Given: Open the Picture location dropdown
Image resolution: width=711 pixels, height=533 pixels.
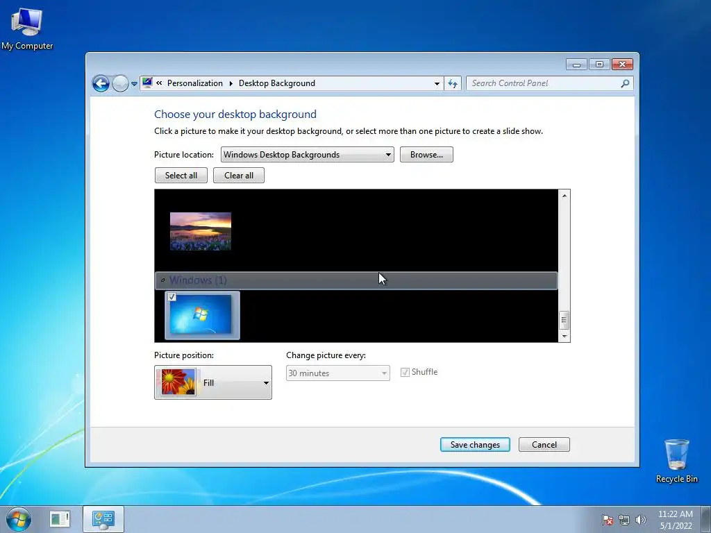Looking at the screenshot, I should pyautogui.click(x=307, y=155).
